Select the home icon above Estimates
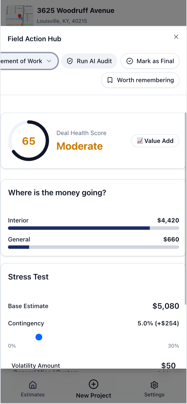Viewport: 187px width, 404px height. (x=32, y=385)
